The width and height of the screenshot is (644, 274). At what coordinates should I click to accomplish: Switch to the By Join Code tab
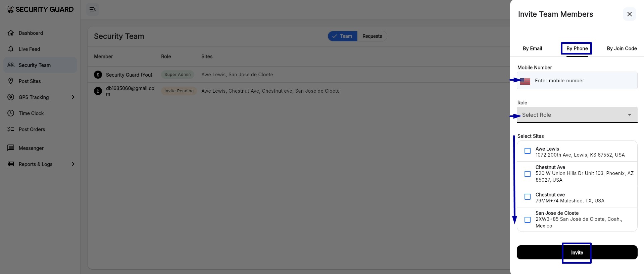622,49
